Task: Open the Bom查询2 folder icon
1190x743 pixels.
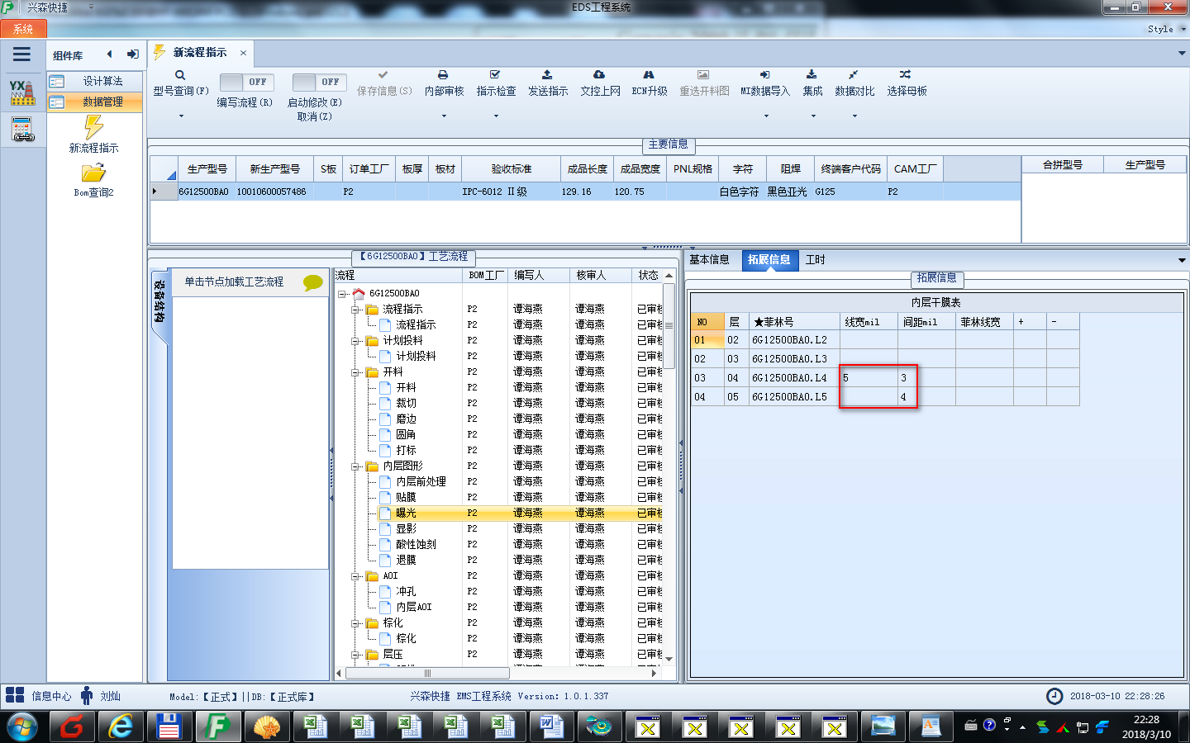Action: click(x=93, y=173)
